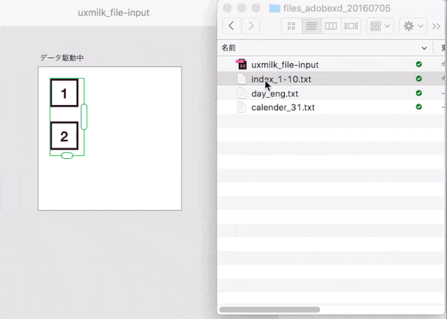Click the index_1-10.txt file icon
Viewport: 447px width, 319px height.
click(x=242, y=78)
